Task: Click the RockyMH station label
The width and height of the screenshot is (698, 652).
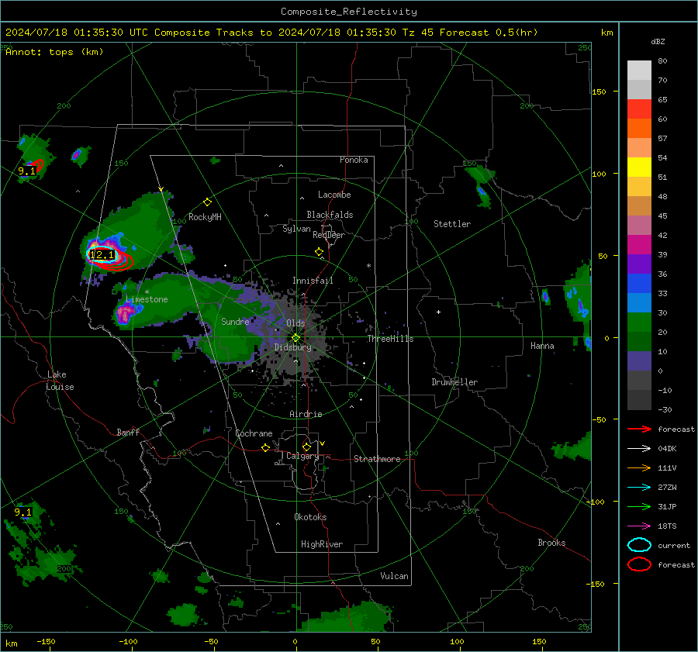Action: (x=205, y=217)
